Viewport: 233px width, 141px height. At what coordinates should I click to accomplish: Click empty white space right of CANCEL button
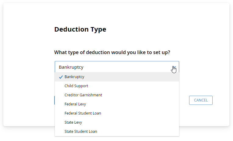pyautogui.click(x=221, y=100)
